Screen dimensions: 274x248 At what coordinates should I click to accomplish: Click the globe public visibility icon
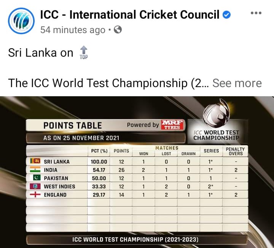(118, 30)
